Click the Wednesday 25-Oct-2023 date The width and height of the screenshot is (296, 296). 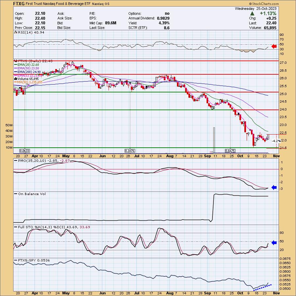pyautogui.click(x=256, y=9)
